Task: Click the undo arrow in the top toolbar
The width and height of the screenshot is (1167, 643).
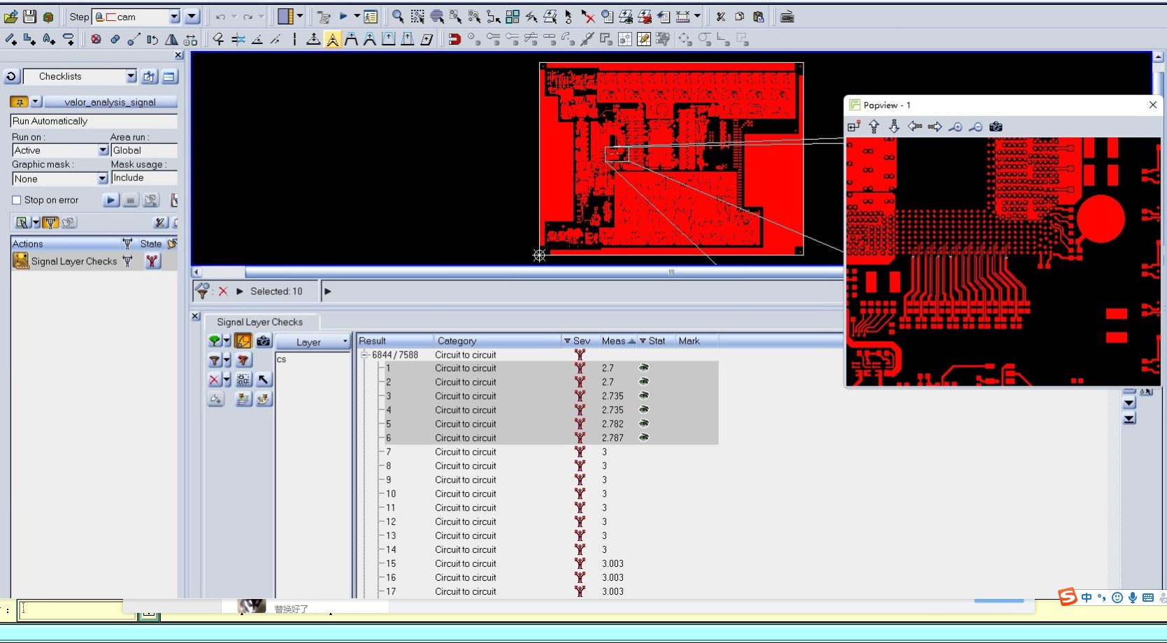Action: 221,17
